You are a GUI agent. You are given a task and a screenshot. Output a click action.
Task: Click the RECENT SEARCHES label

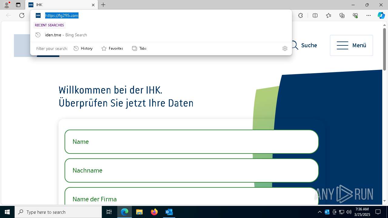pos(49,25)
